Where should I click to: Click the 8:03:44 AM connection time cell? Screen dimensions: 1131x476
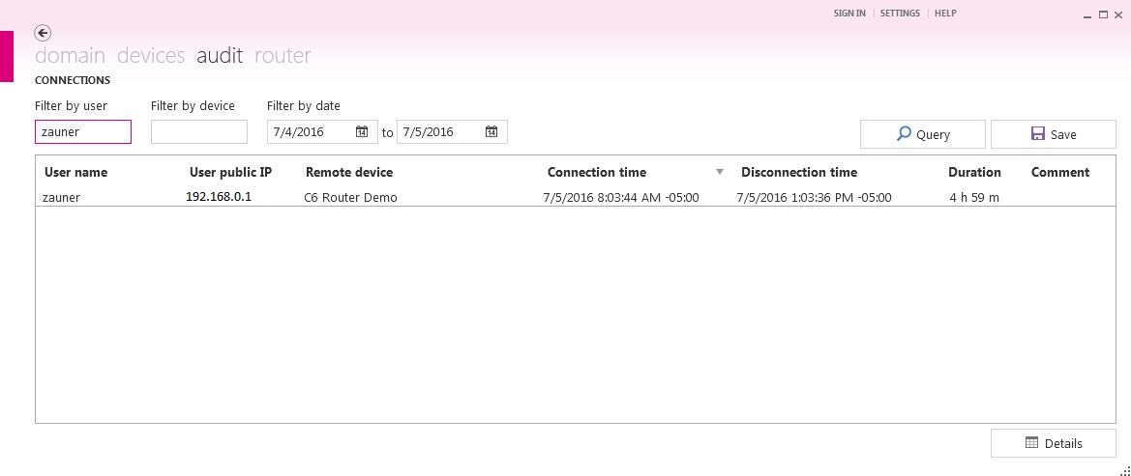coord(621,197)
